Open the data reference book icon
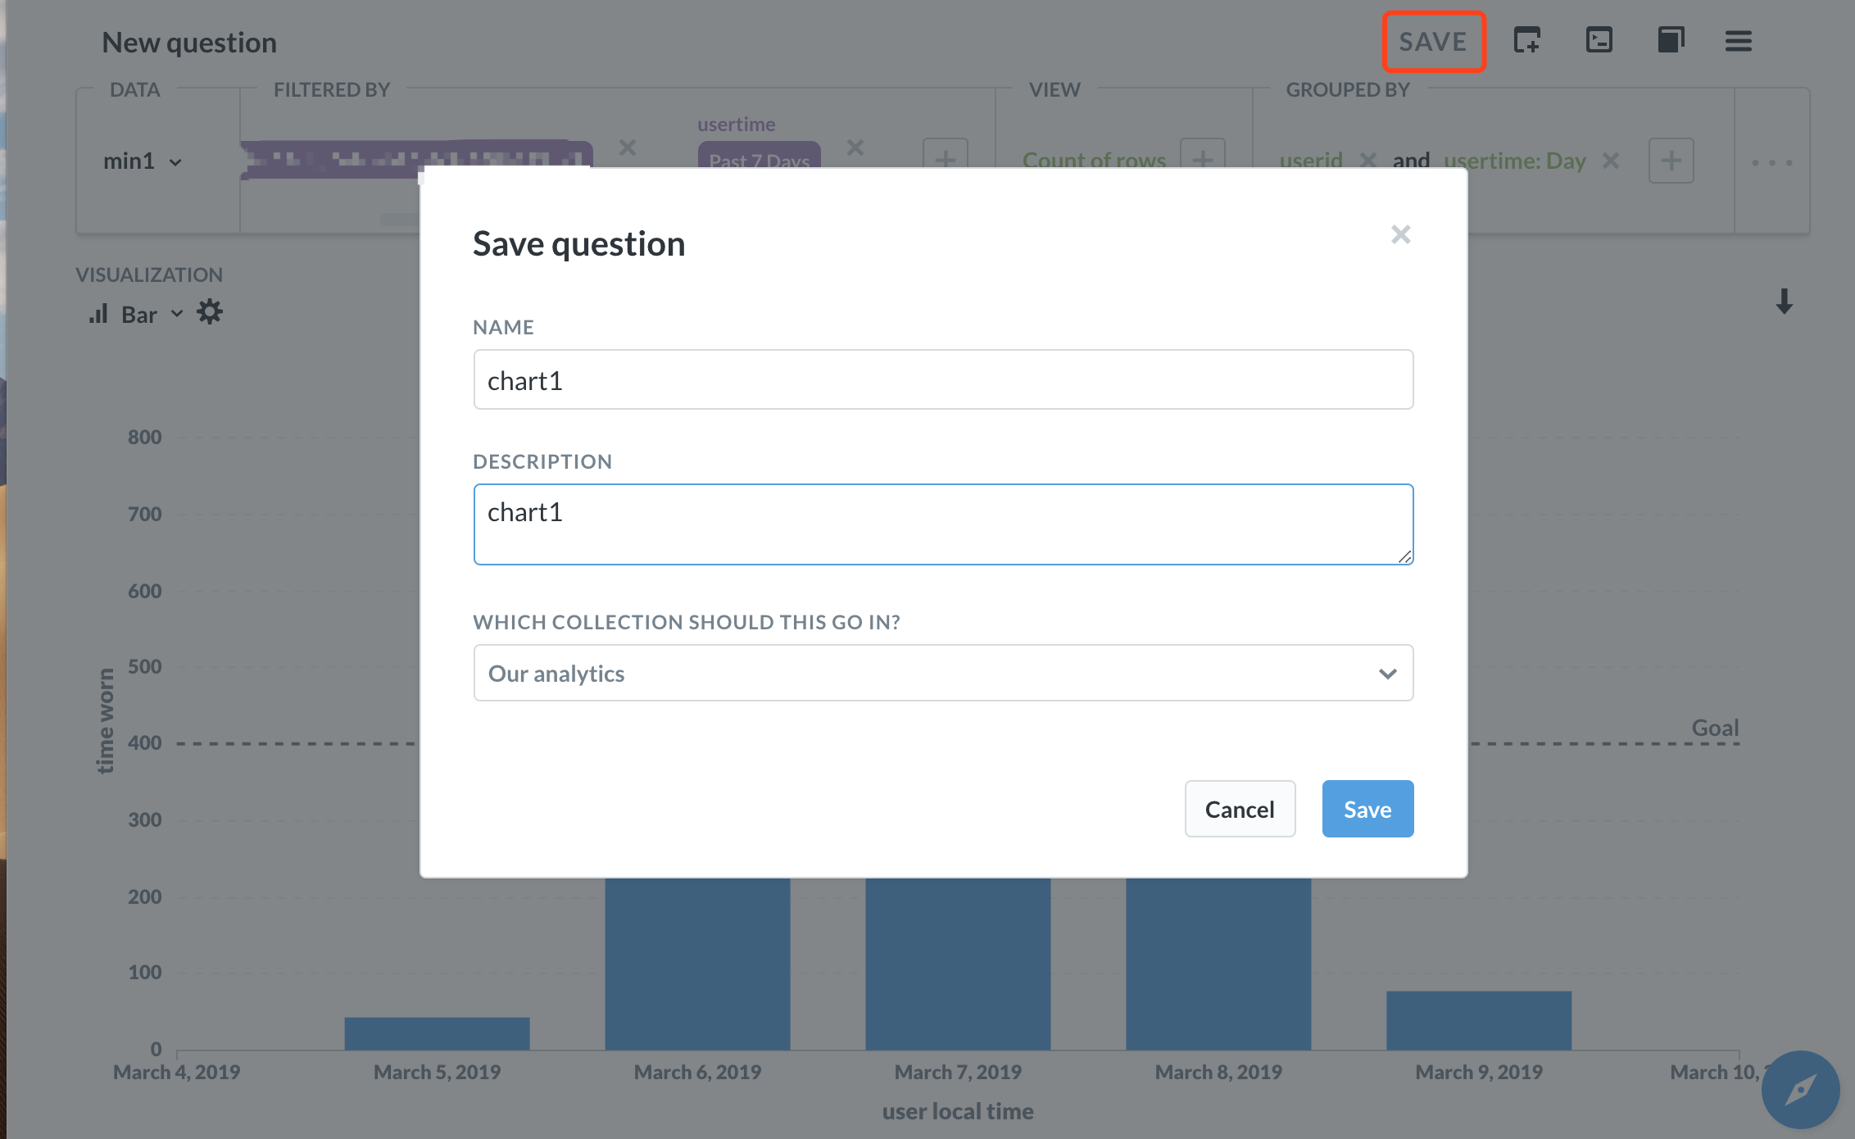Image resolution: width=1855 pixels, height=1139 pixels. point(1670,40)
